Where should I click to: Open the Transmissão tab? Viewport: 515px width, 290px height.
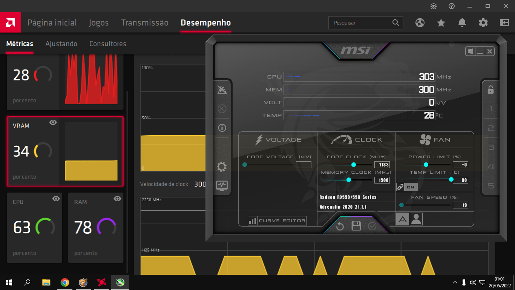click(x=145, y=23)
